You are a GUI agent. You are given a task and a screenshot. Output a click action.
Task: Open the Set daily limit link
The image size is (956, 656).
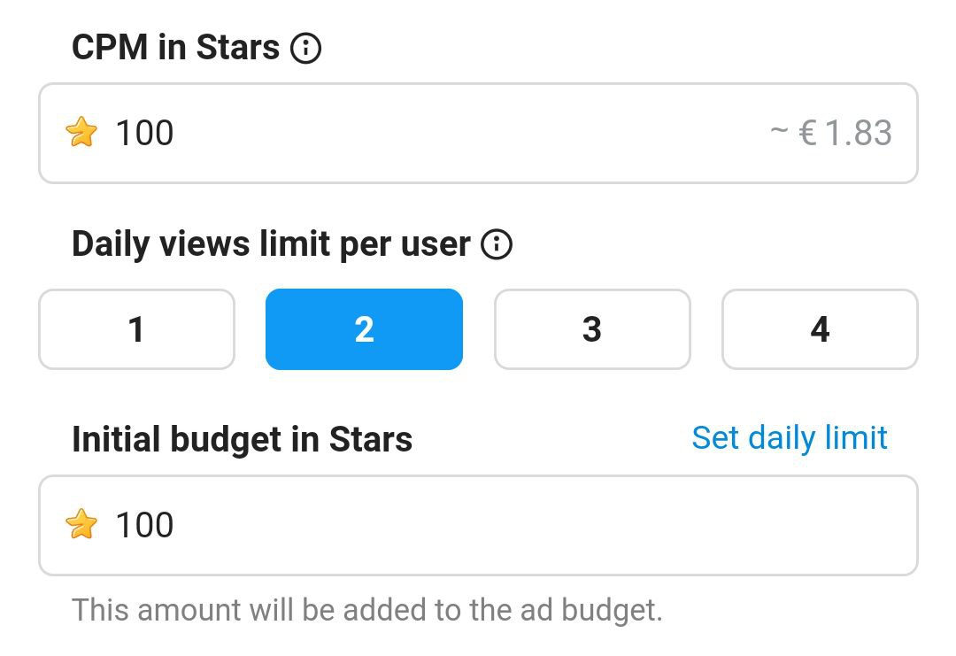tap(789, 437)
